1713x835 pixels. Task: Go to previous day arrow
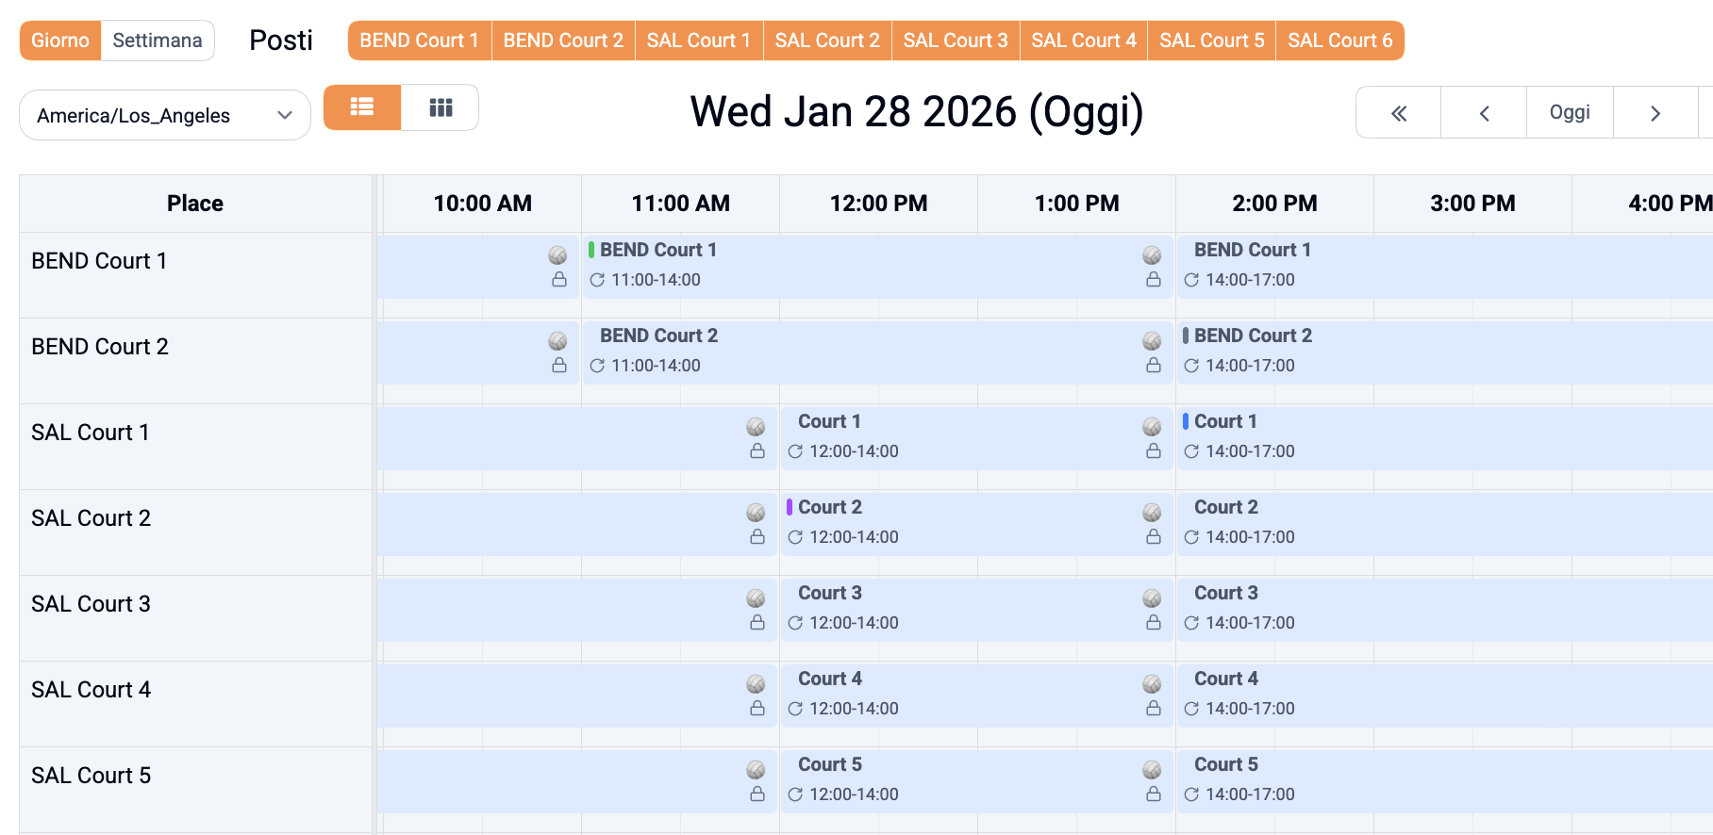pyautogui.click(x=1484, y=113)
